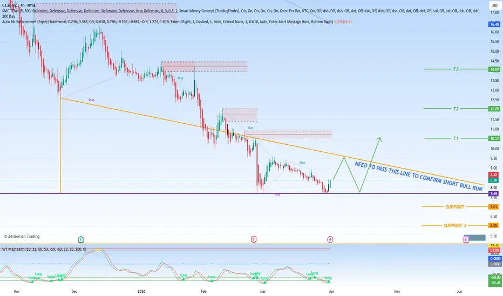This screenshot has height=296, width=503.
Task: Click the Nov label on time axis
Action: (17, 292)
